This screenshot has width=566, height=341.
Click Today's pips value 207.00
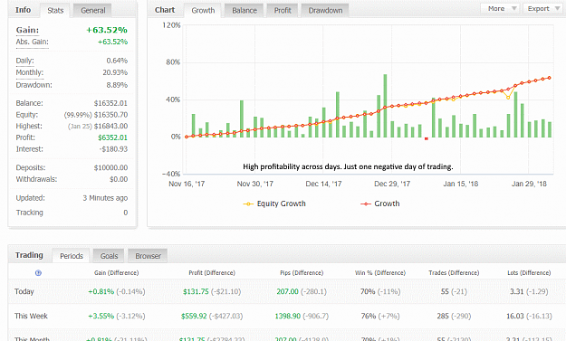[x=288, y=291]
